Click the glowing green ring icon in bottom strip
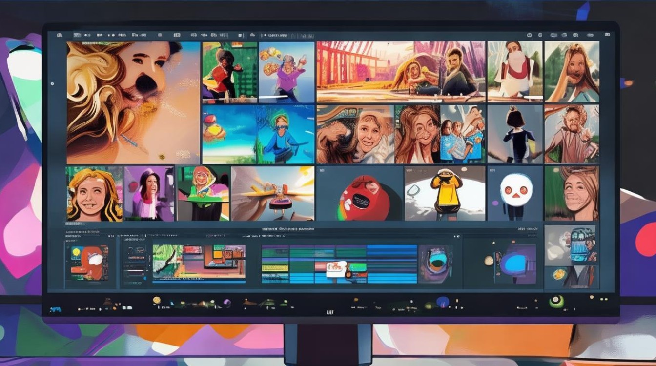The height and width of the screenshot is (366, 656). pos(556,302)
